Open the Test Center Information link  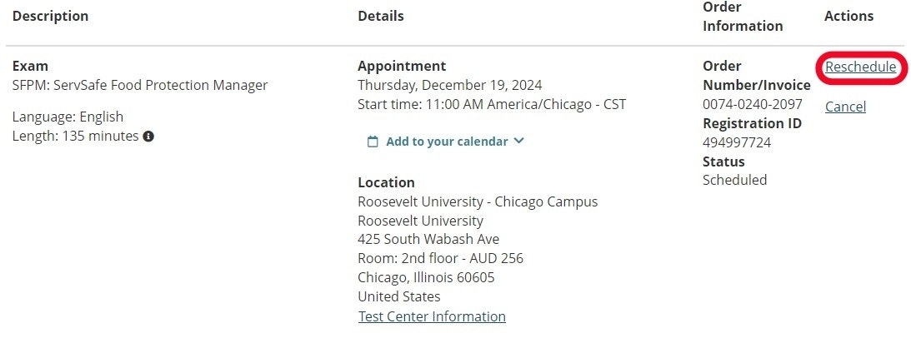tap(432, 316)
